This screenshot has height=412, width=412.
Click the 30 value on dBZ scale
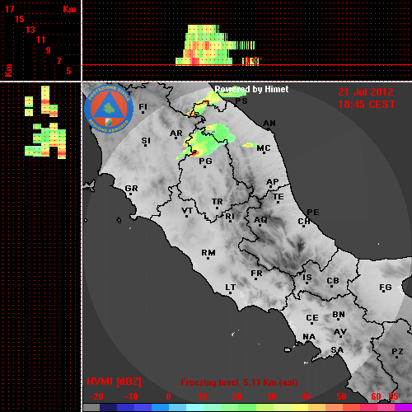(271, 396)
